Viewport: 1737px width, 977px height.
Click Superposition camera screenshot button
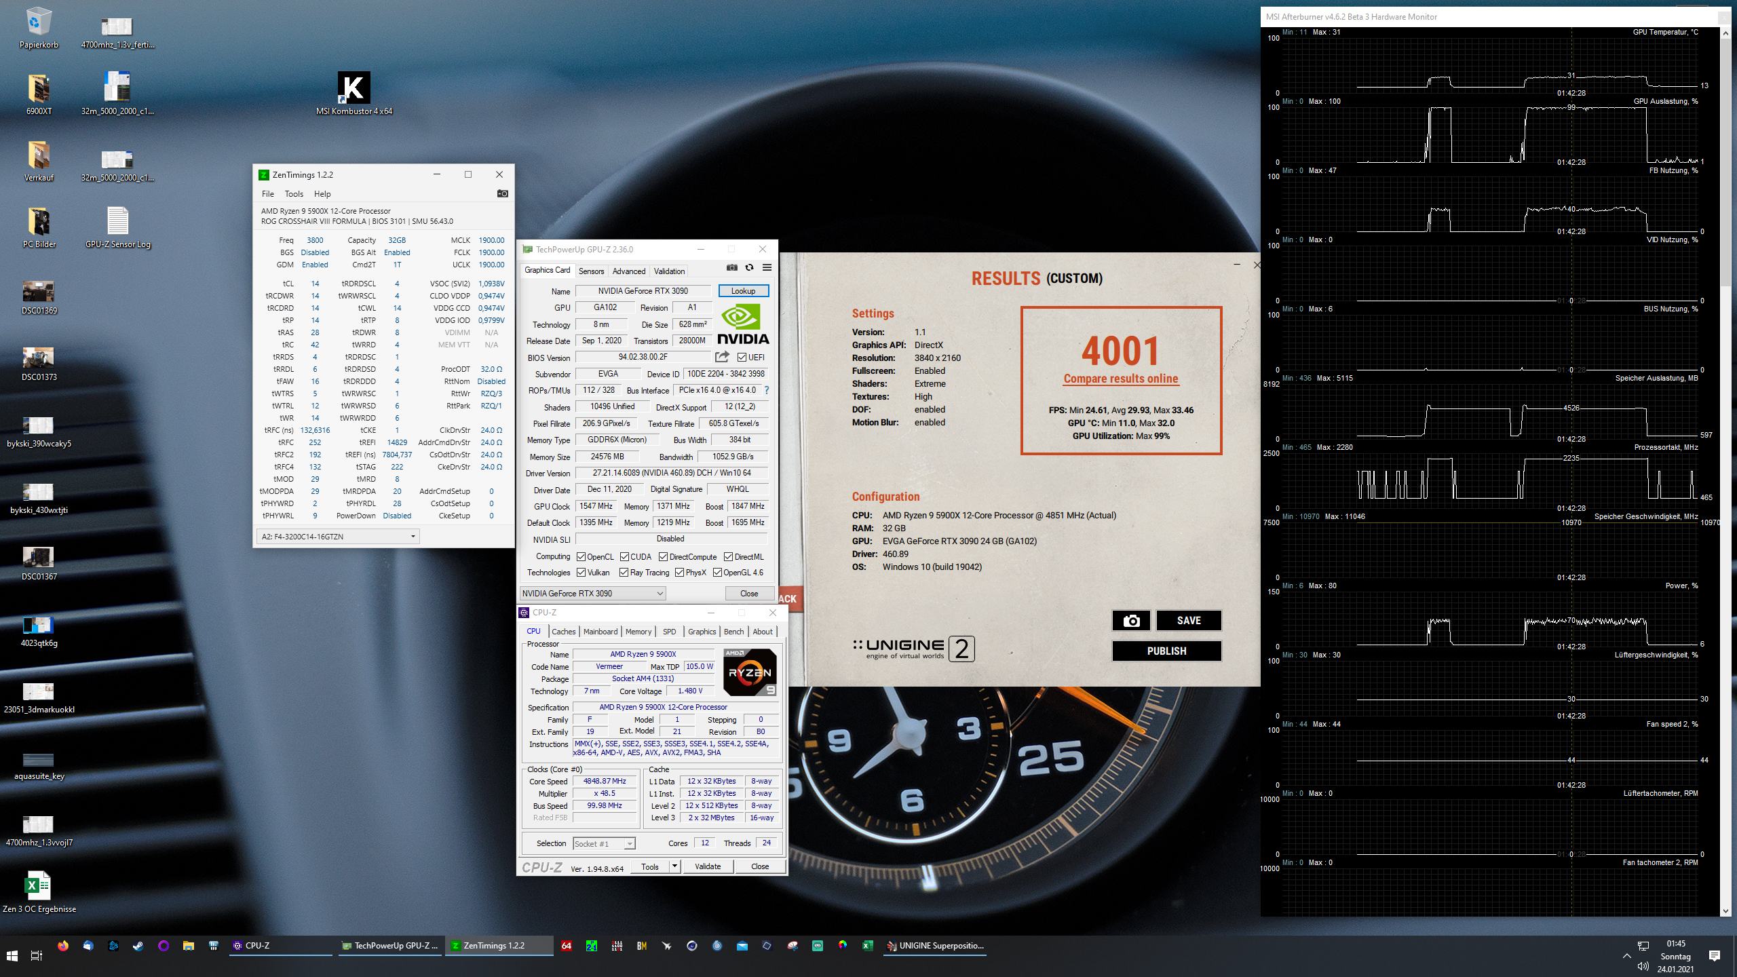(1131, 621)
